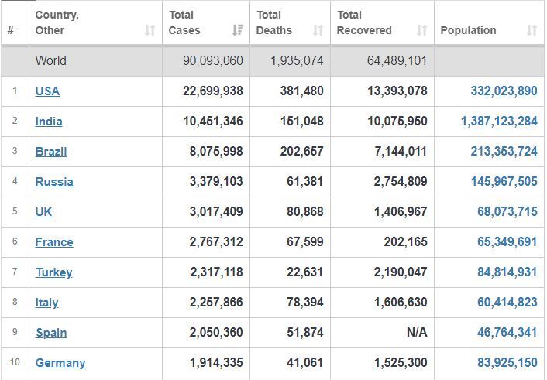
Task: Sort table by Total Deaths arrows
Action: (318, 30)
